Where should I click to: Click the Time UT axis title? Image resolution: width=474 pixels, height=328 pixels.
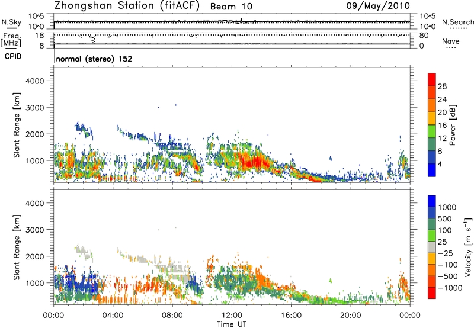point(232,324)
